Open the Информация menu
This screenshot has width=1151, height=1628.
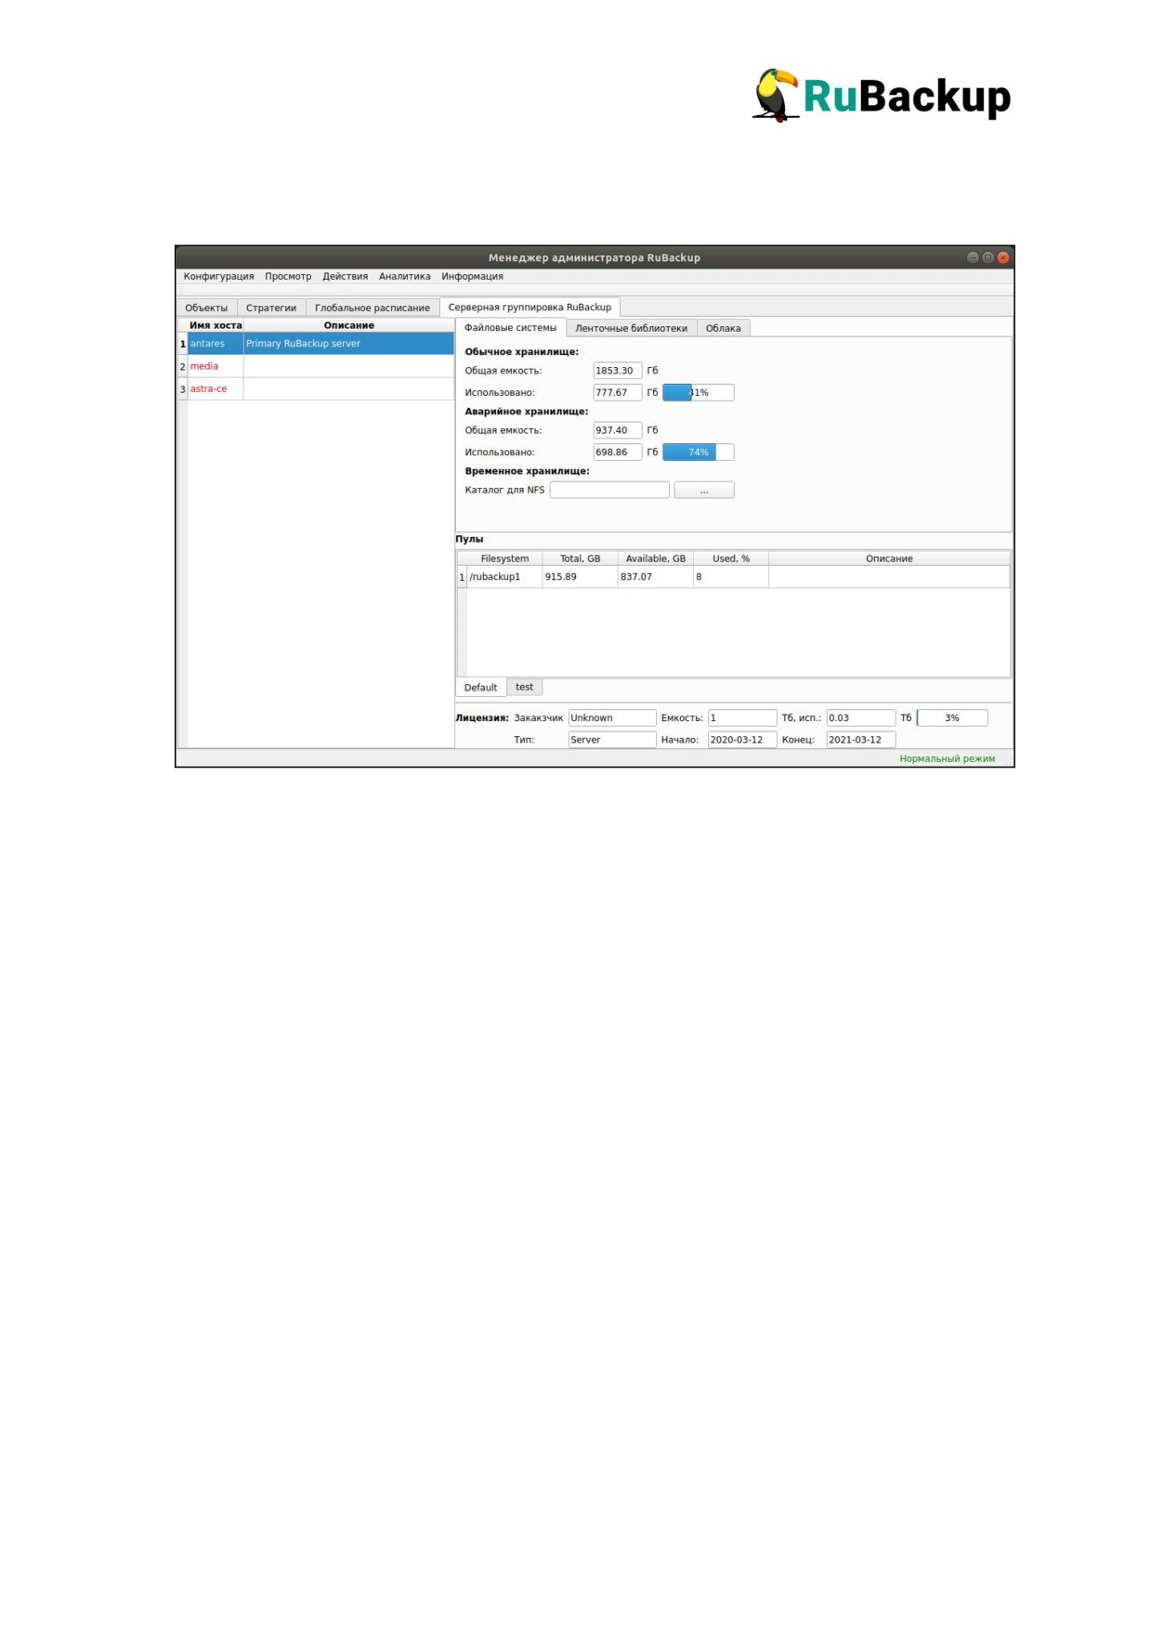(x=472, y=276)
